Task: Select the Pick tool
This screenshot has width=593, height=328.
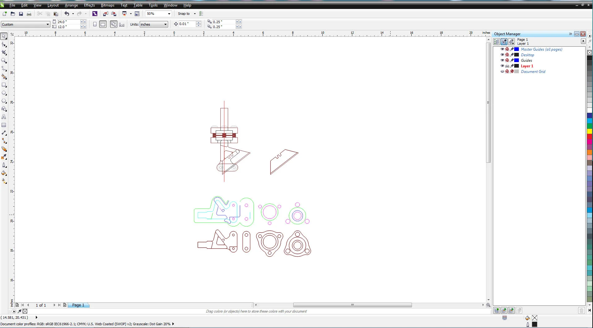Action: pos(4,36)
